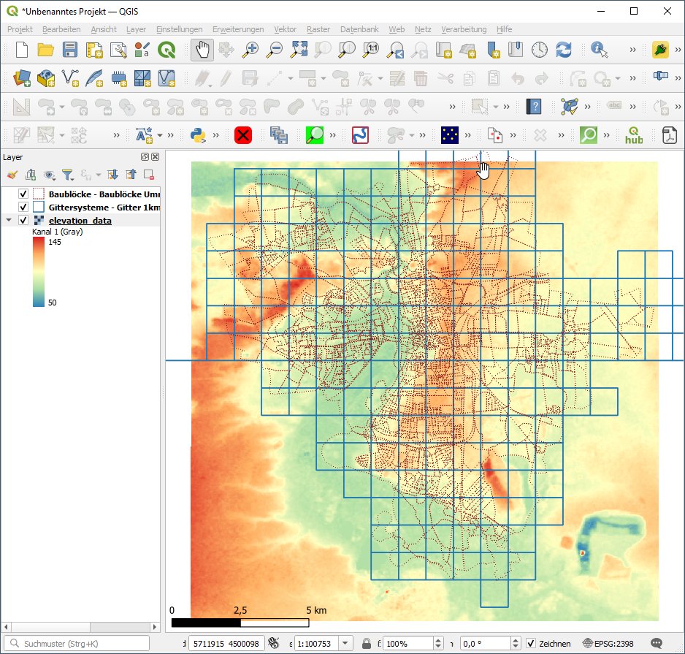Image resolution: width=685 pixels, height=654 pixels.
Task: Create a new Shapefile layer
Action: click(70, 78)
